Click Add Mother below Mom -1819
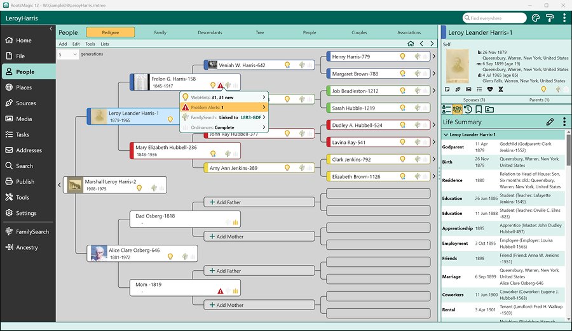Image resolution: width=572 pixels, height=331 pixels. (259, 305)
